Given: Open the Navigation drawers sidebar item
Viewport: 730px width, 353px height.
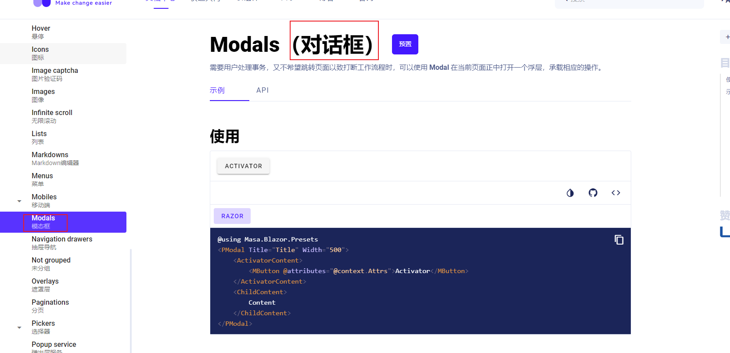Looking at the screenshot, I should (x=63, y=243).
